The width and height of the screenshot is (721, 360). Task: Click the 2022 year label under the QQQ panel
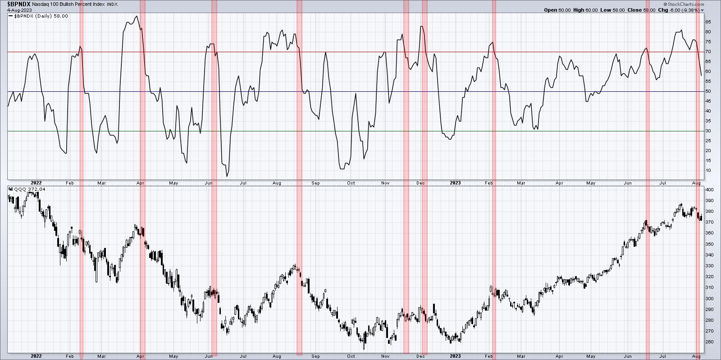(x=36, y=356)
